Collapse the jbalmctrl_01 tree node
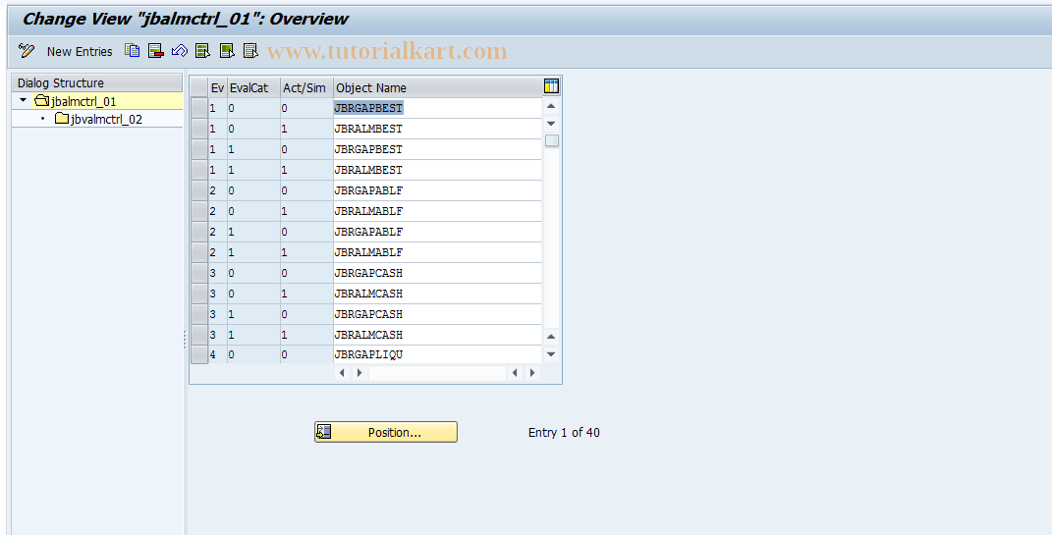Screen dimensions: 1052x535 pyautogui.click(x=24, y=100)
